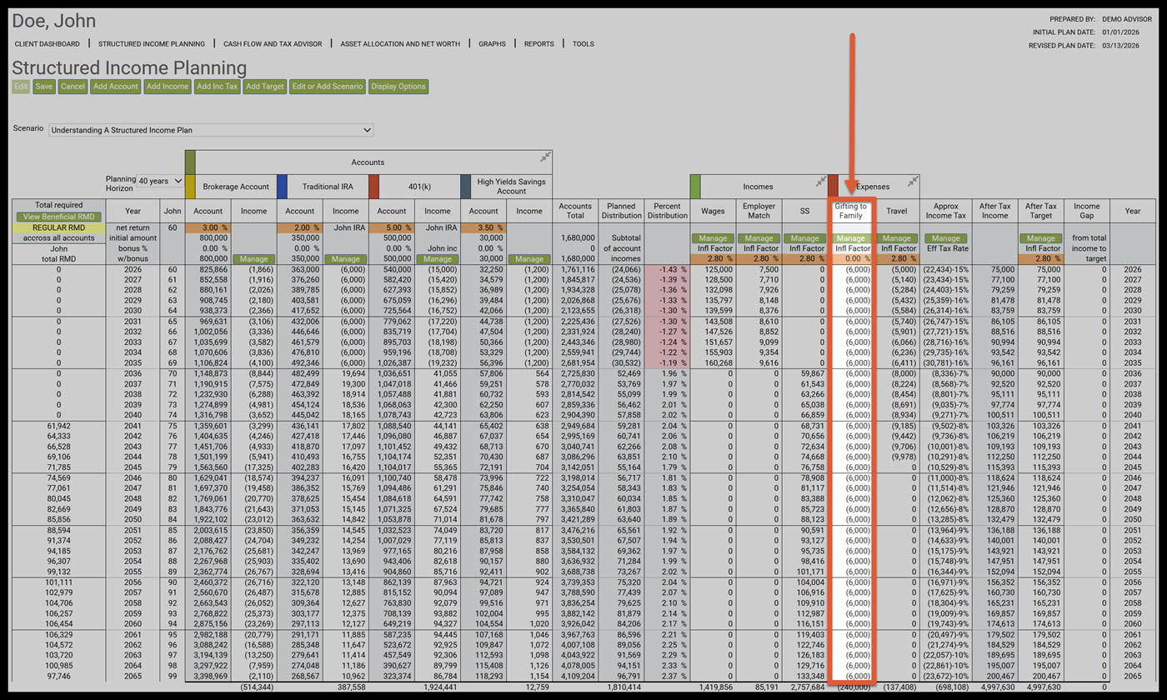The image size is (1167, 700).
Task: Click Edit or Add Scenario button
Action: click(327, 86)
